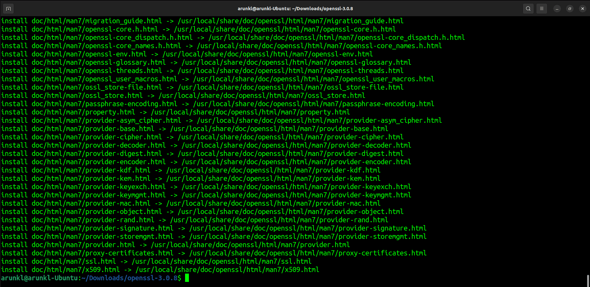The width and height of the screenshot is (590, 287).
Task: Click the openssl-threads.html install line
Action: (x=202, y=71)
